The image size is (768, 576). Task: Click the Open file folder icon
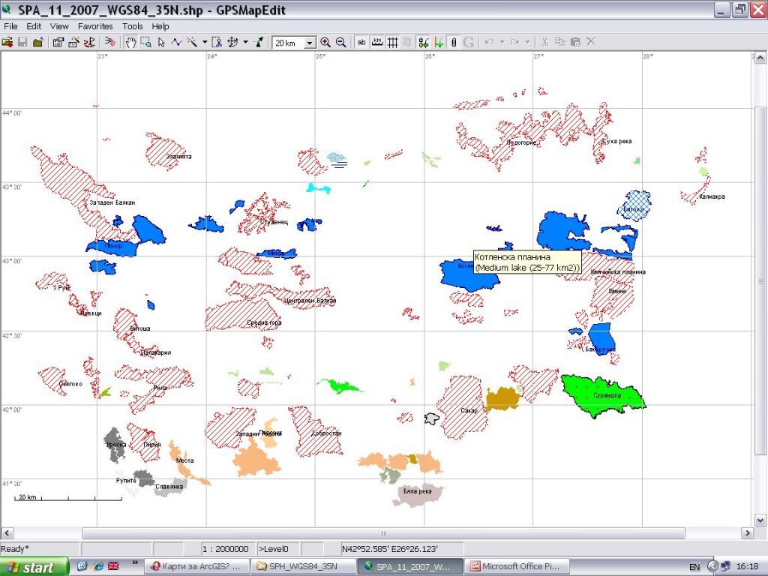click(7, 43)
